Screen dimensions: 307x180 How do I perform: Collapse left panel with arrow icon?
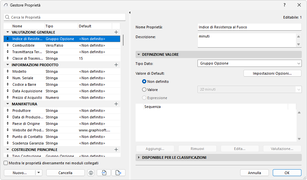pyautogui.click(x=130, y=12)
